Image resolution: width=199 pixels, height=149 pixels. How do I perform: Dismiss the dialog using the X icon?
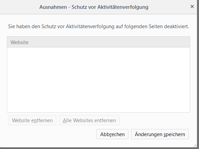[192, 6]
